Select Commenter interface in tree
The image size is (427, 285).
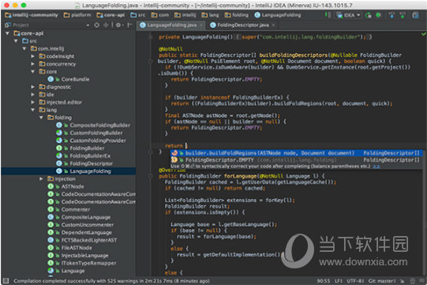(x=69, y=209)
